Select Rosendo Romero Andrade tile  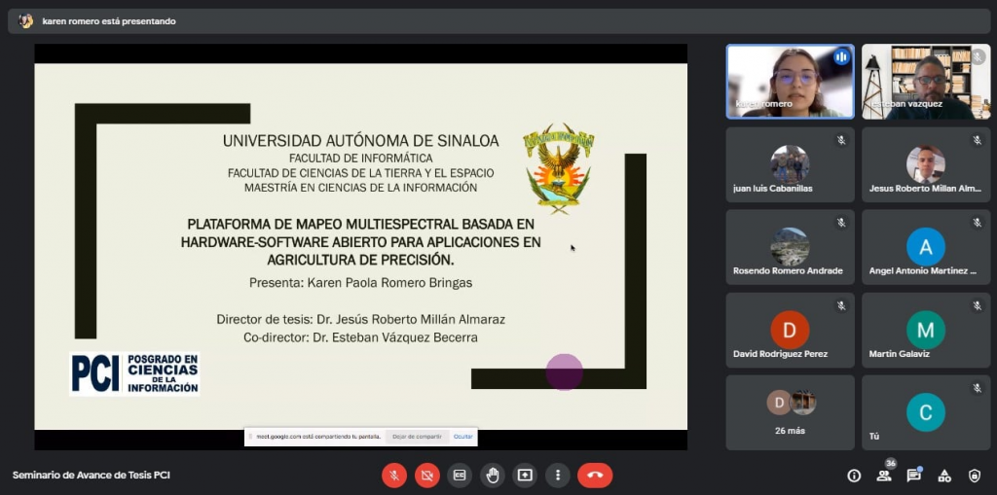click(x=791, y=247)
